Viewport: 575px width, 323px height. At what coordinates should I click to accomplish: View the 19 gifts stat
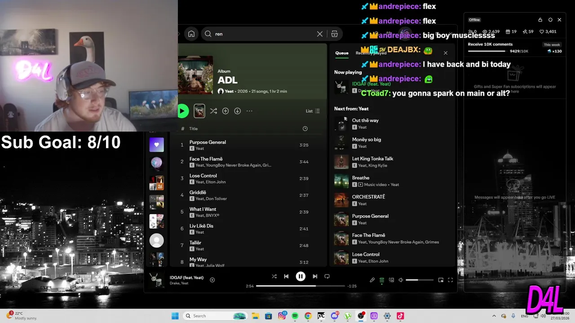pyautogui.click(x=511, y=31)
